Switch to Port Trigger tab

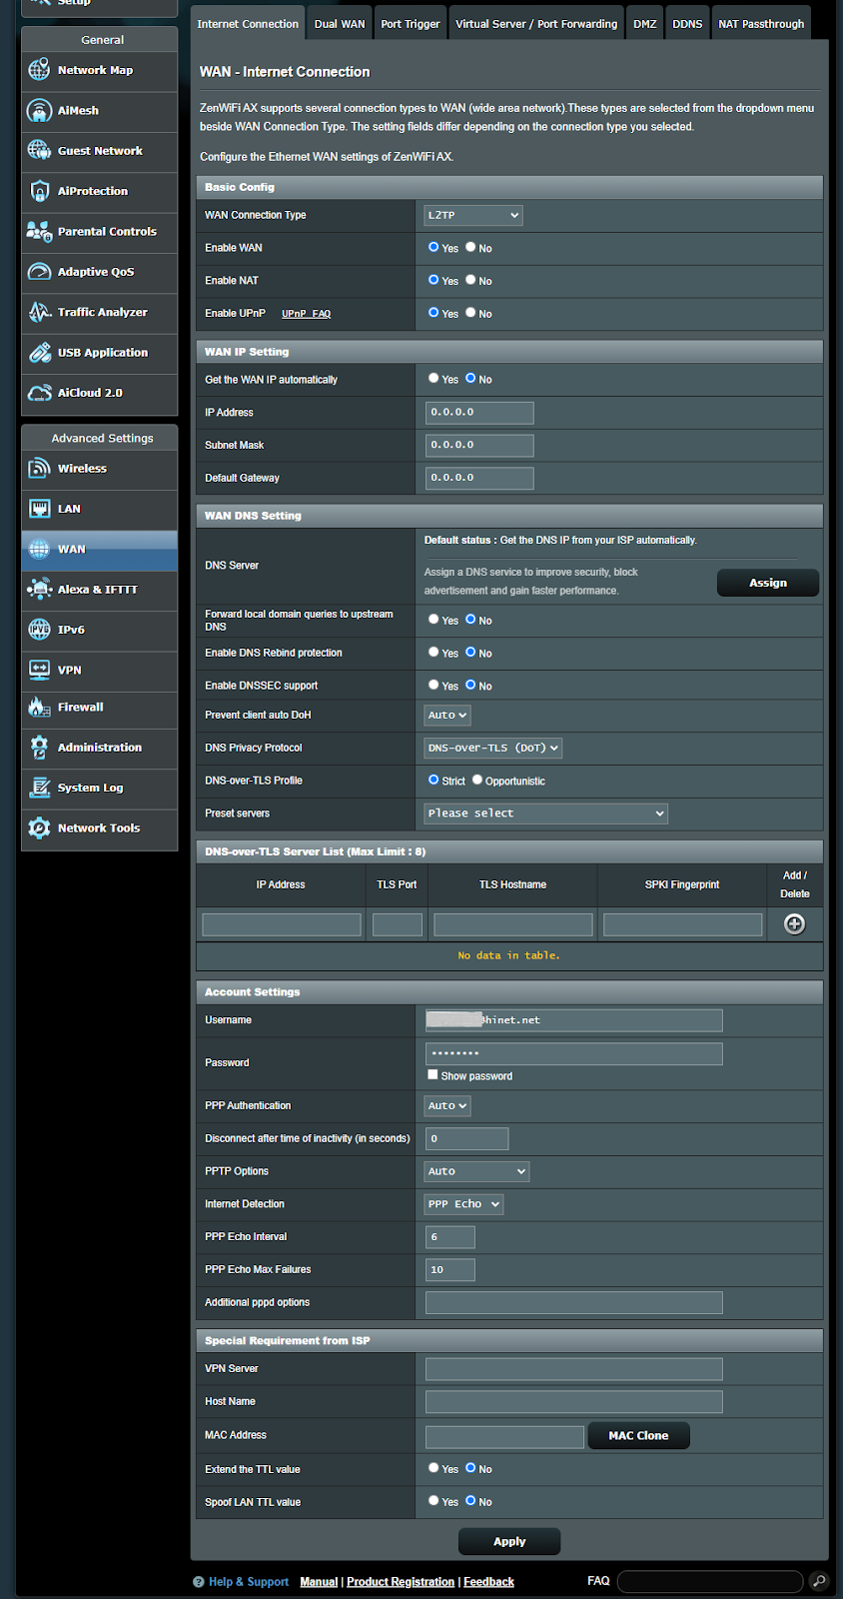(411, 24)
